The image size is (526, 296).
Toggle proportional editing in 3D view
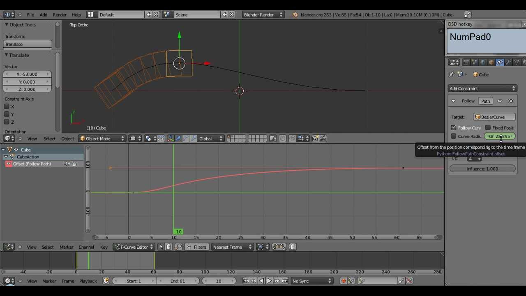[282, 139]
